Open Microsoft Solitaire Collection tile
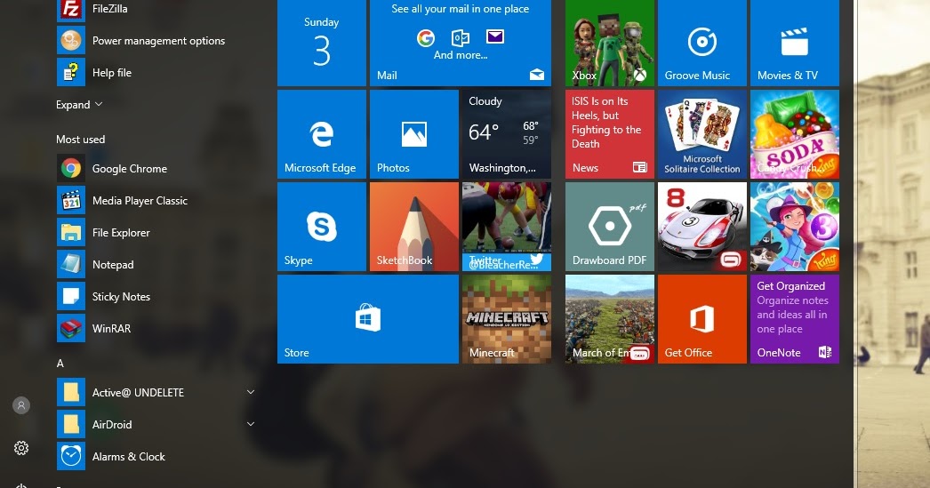This screenshot has height=488, width=930. point(702,134)
